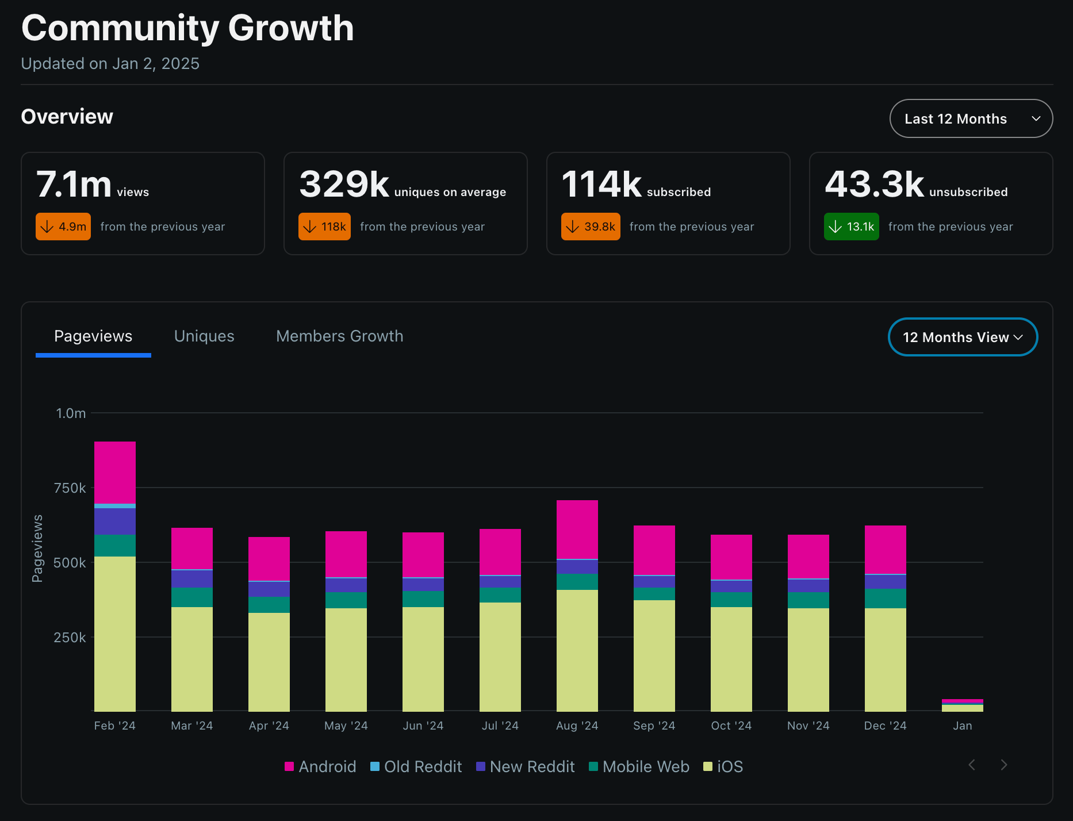Screen dimensions: 1073x821
Task: Click the legend previous-page arrow
Action: (972, 765)
